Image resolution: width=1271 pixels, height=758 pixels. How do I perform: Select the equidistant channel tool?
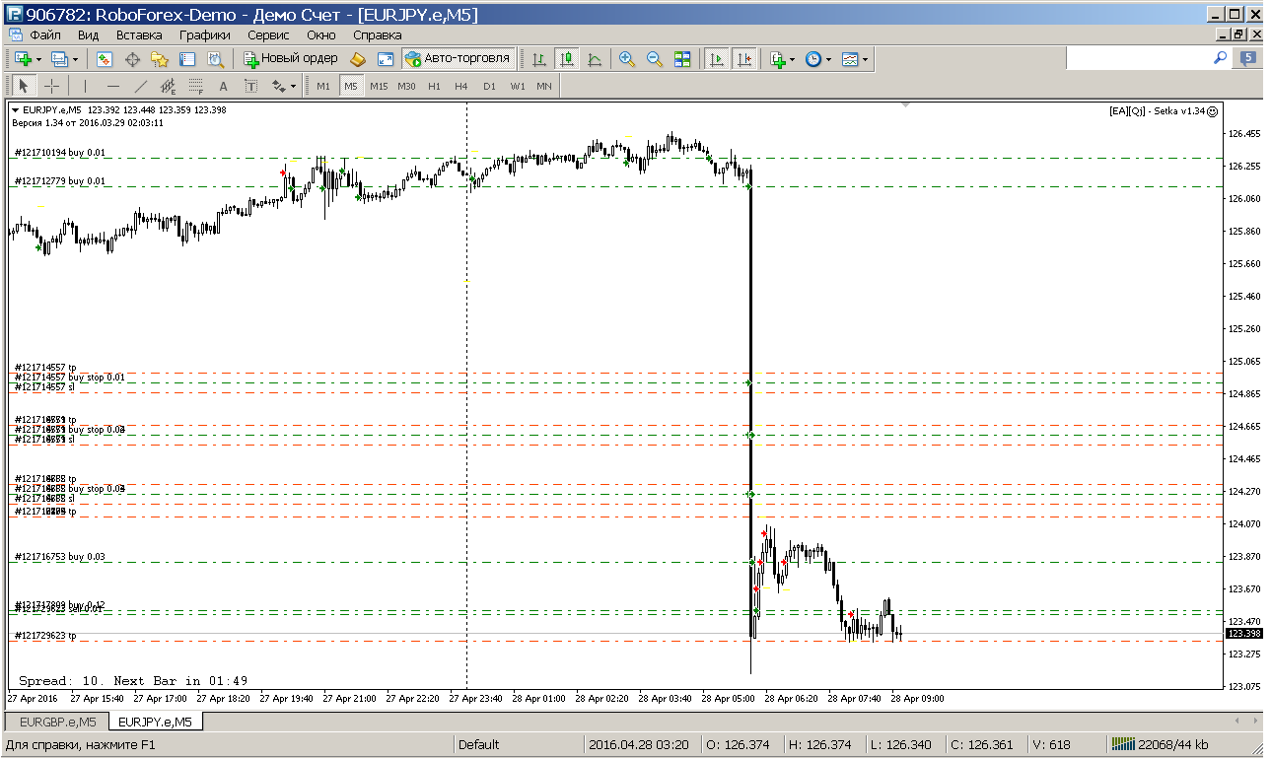(168, 87)
